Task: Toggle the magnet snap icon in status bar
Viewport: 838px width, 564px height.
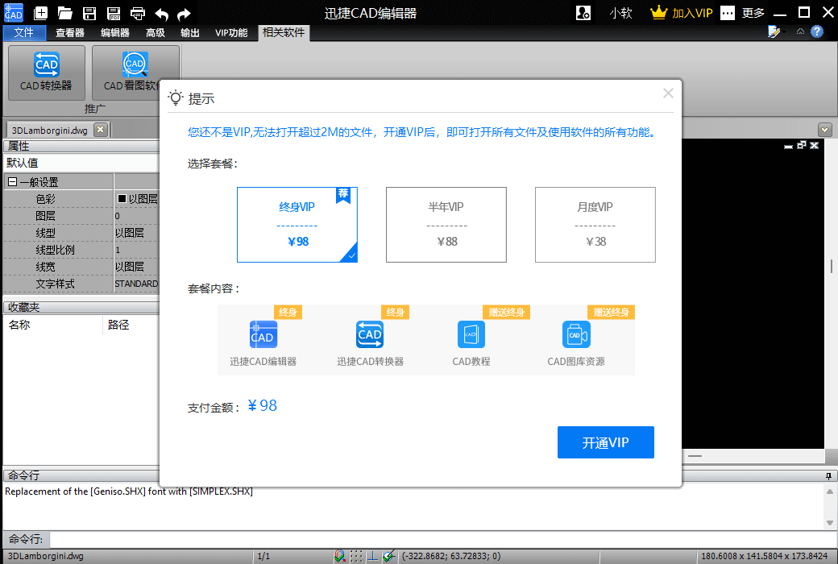Action: [x=339, y=557]
